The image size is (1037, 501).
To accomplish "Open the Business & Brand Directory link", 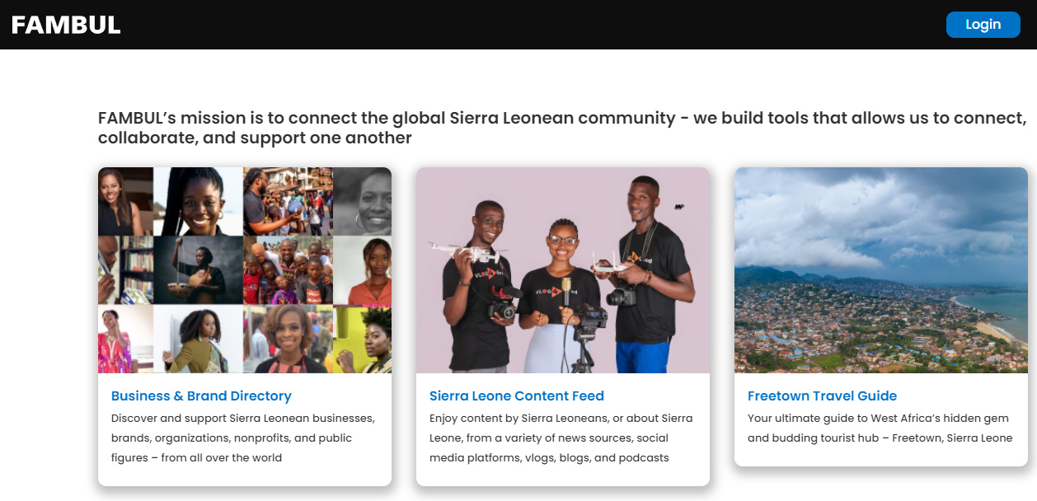I will pyautogui.click(x=201, y=396).
